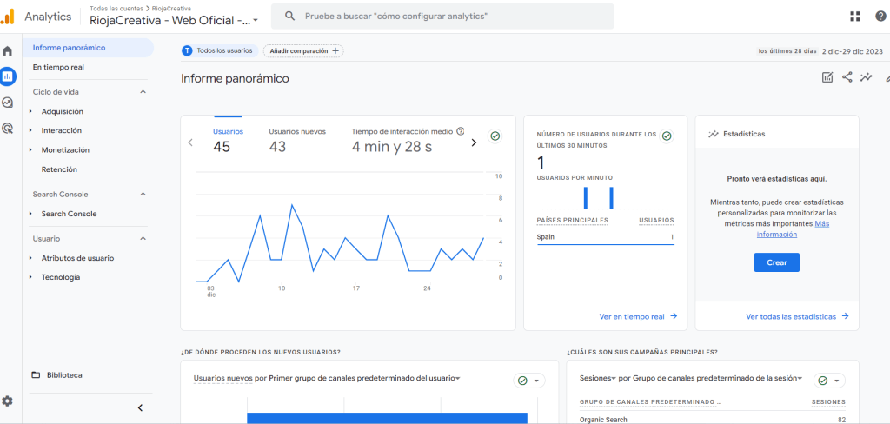Click the SESIONES column header
The width and height of the screenshot is (890, 424).
[828, 402]
